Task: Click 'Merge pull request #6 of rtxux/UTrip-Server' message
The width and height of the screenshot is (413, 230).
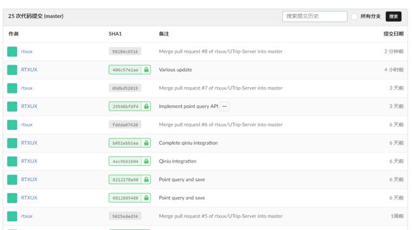Action: [220, 125]
